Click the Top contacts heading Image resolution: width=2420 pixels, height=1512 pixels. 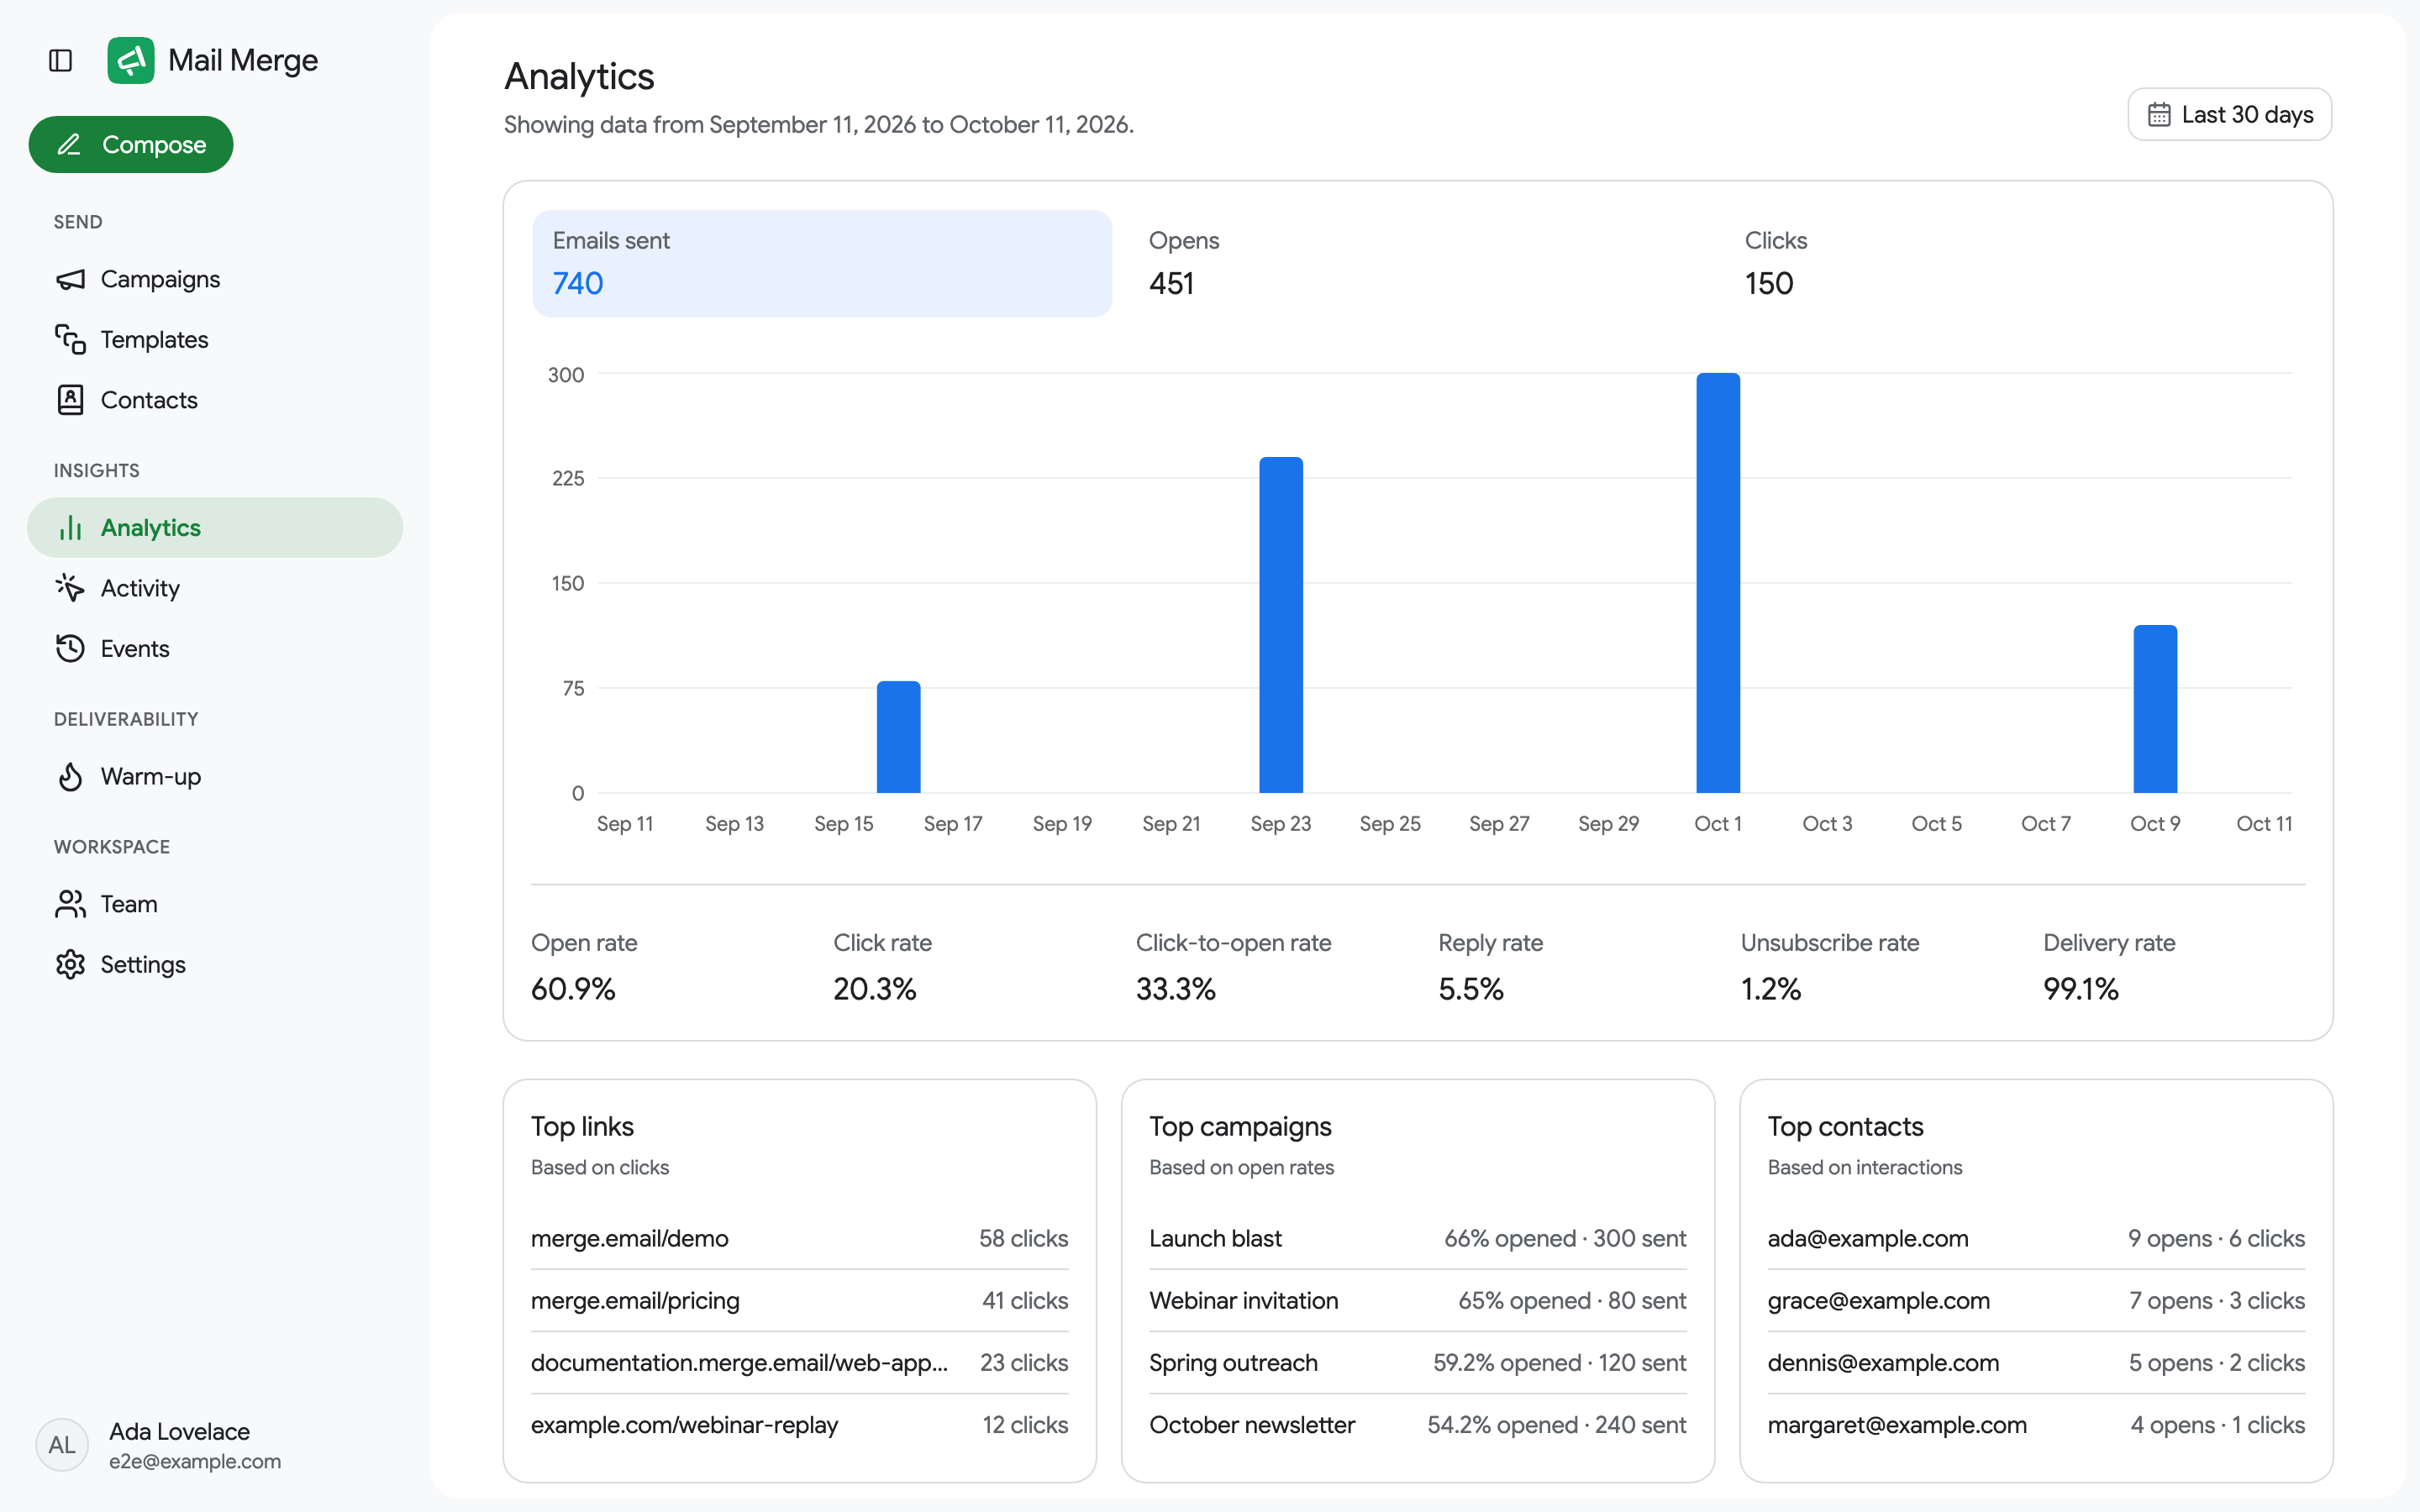click(x=1845, y=1127)
